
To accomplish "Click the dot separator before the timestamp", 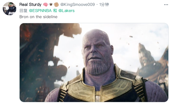I will 97,5.
